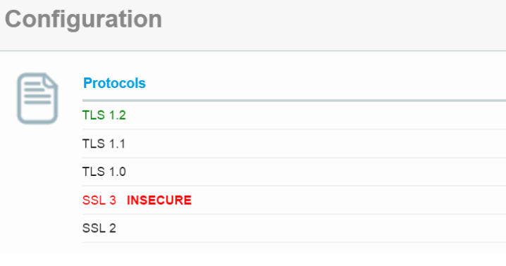Click the folded corner of the document icon

point(51,81)
